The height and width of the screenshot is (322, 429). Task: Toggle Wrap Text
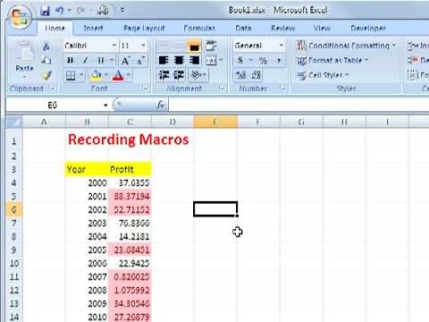click(211, 46)
